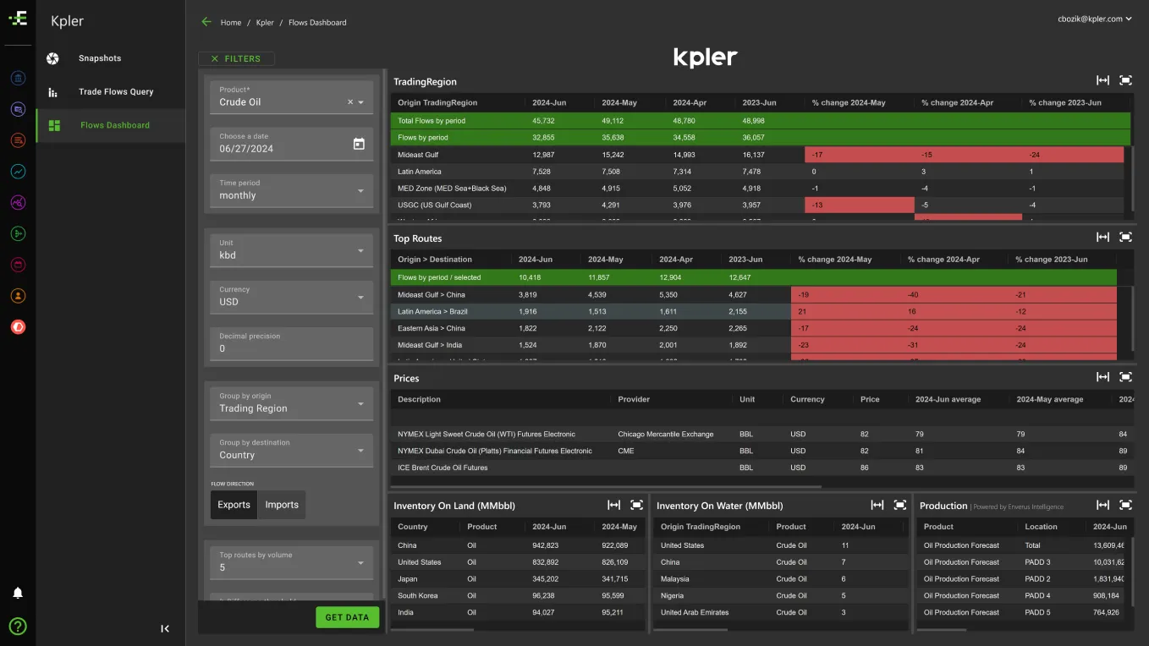The image size is (1149, 646).
Task: Toggle off filters using the X FILTERS control
Action: [236, 58]
